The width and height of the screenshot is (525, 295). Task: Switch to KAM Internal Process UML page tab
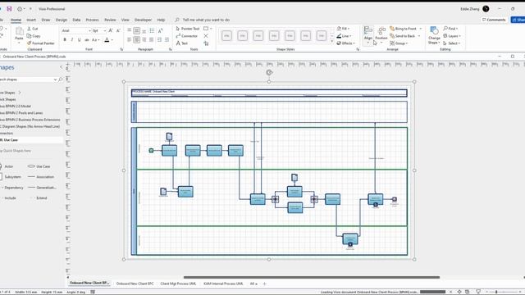tap(223, 284)
